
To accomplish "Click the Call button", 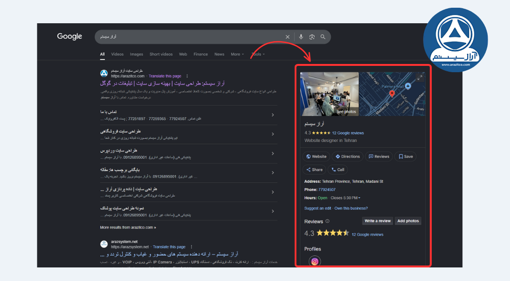I will point(338,170).
